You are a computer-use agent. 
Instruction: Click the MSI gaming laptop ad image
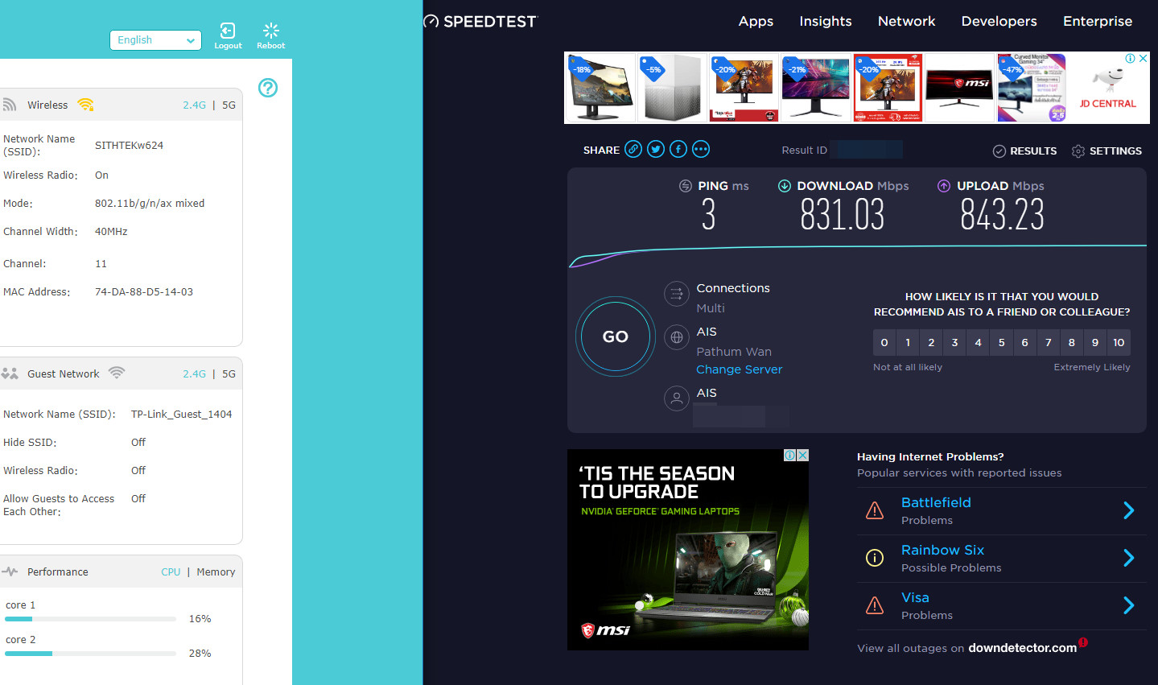tap(688, 550)
